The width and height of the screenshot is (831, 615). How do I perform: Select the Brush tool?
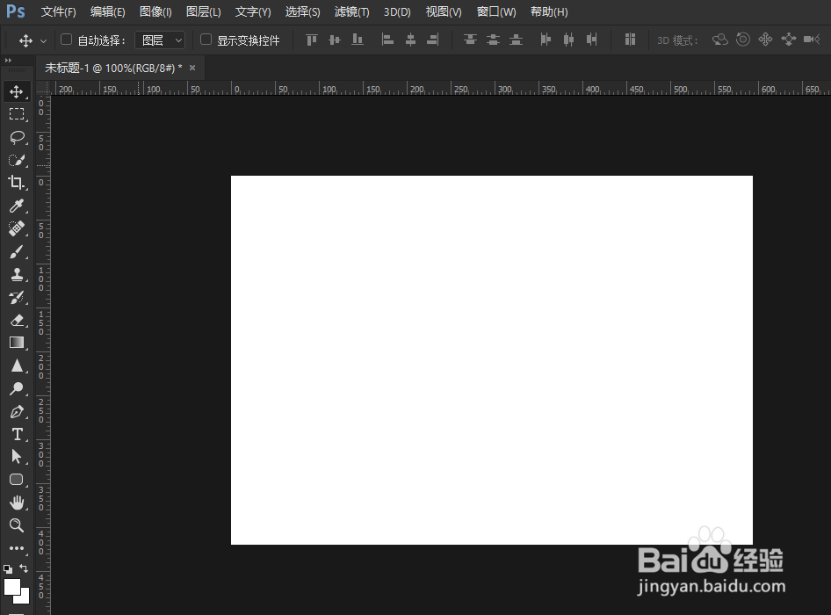tap(17, 252)
